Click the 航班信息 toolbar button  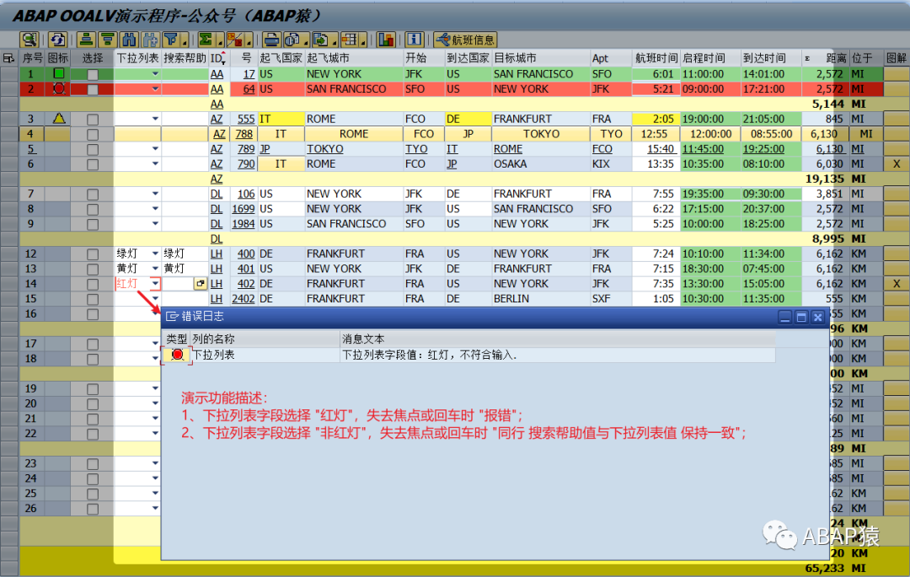[466, 40]
